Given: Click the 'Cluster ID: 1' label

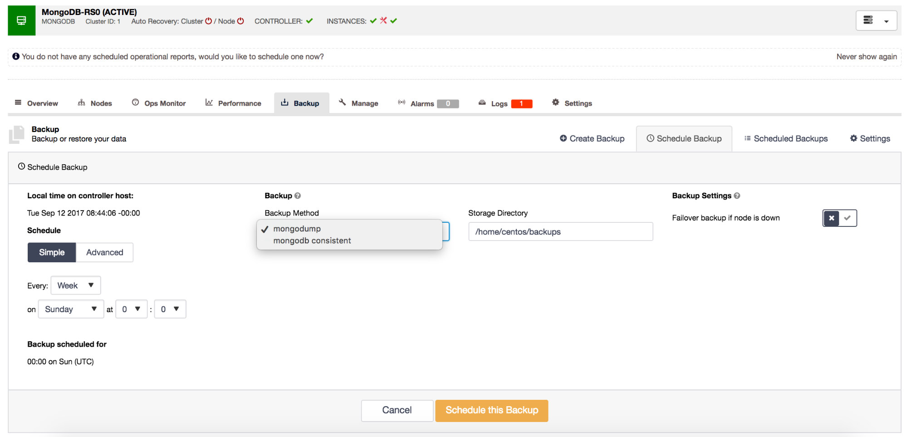Looking at the screenshot, I should point(103,21).
